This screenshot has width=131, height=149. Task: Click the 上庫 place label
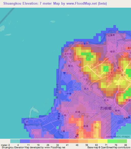pos(62,131)
